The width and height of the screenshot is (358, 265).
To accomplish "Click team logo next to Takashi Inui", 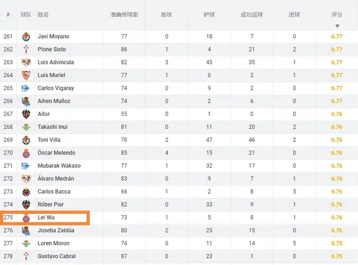I will (26, 127).
